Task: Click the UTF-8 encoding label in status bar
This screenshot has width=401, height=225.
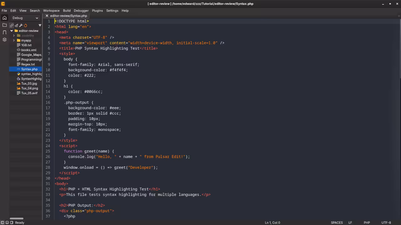Action: (386, 222)
